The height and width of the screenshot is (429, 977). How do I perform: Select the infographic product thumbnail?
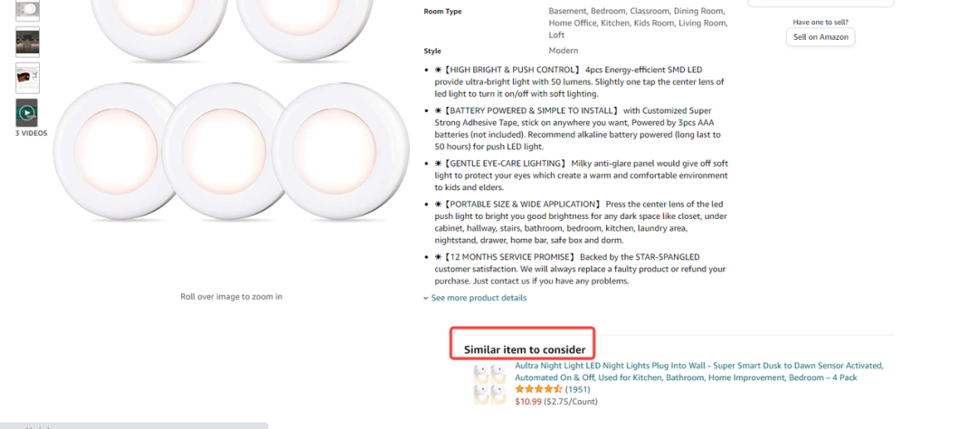[x=27, y=78]
